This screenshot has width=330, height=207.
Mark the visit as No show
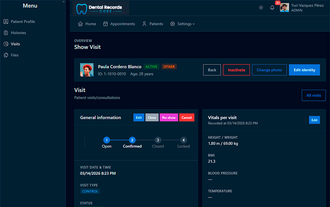(x=169, y=117)
